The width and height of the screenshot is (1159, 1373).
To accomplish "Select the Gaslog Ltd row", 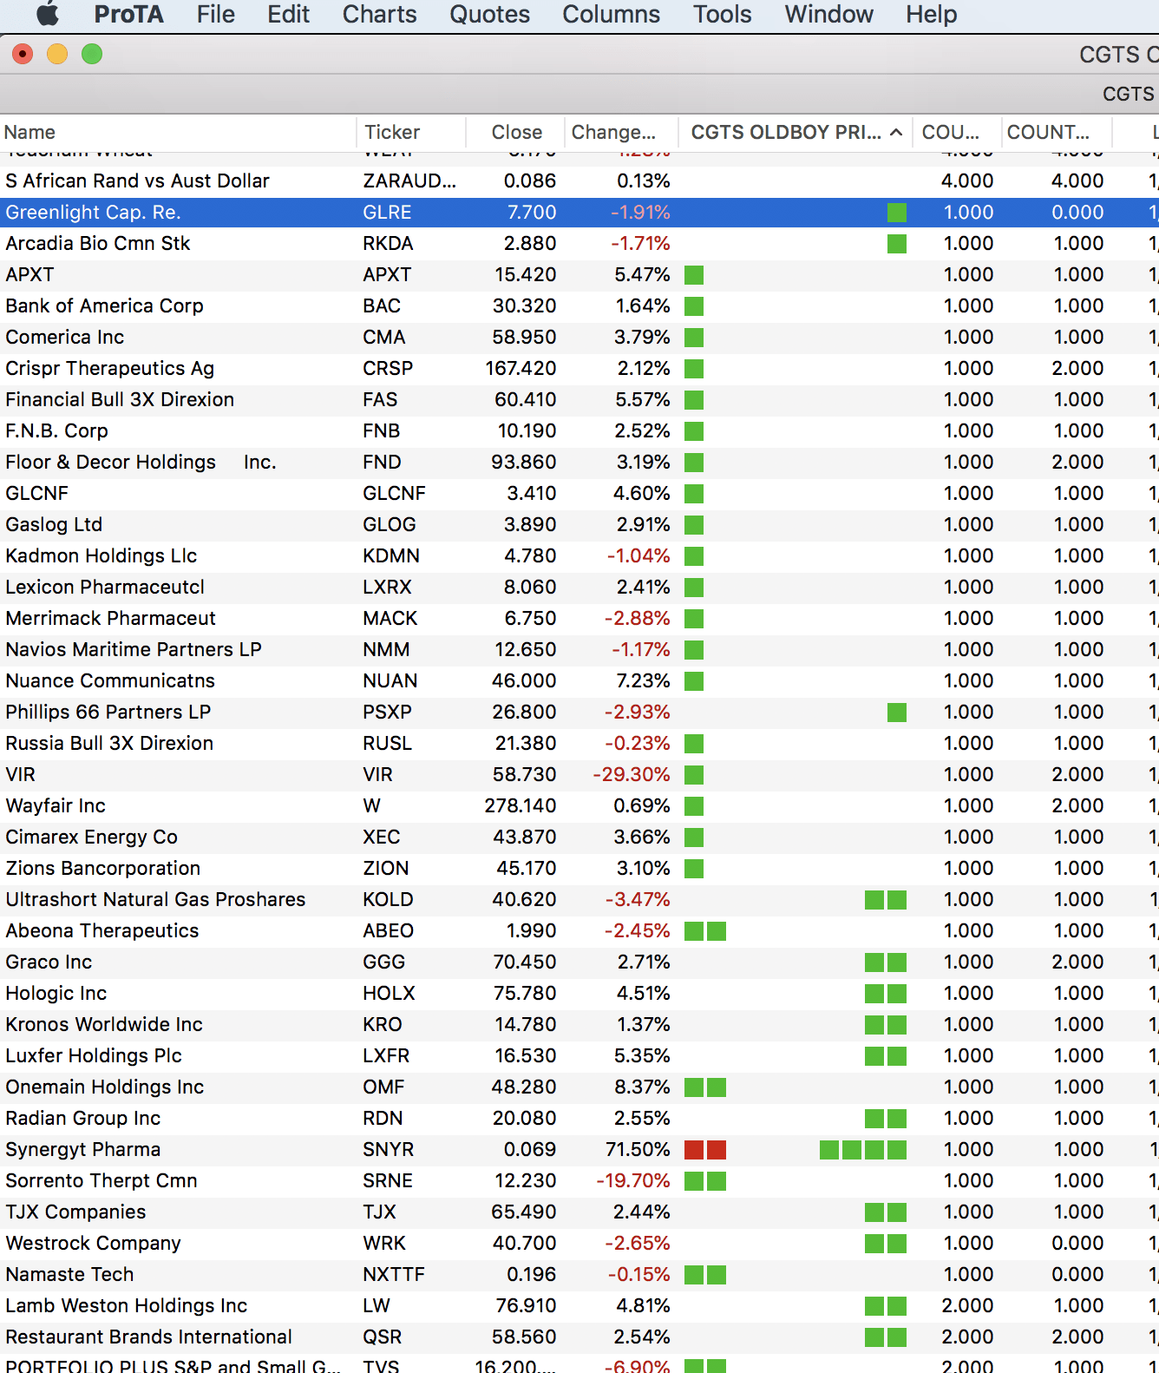I will [x=579, y=525].
